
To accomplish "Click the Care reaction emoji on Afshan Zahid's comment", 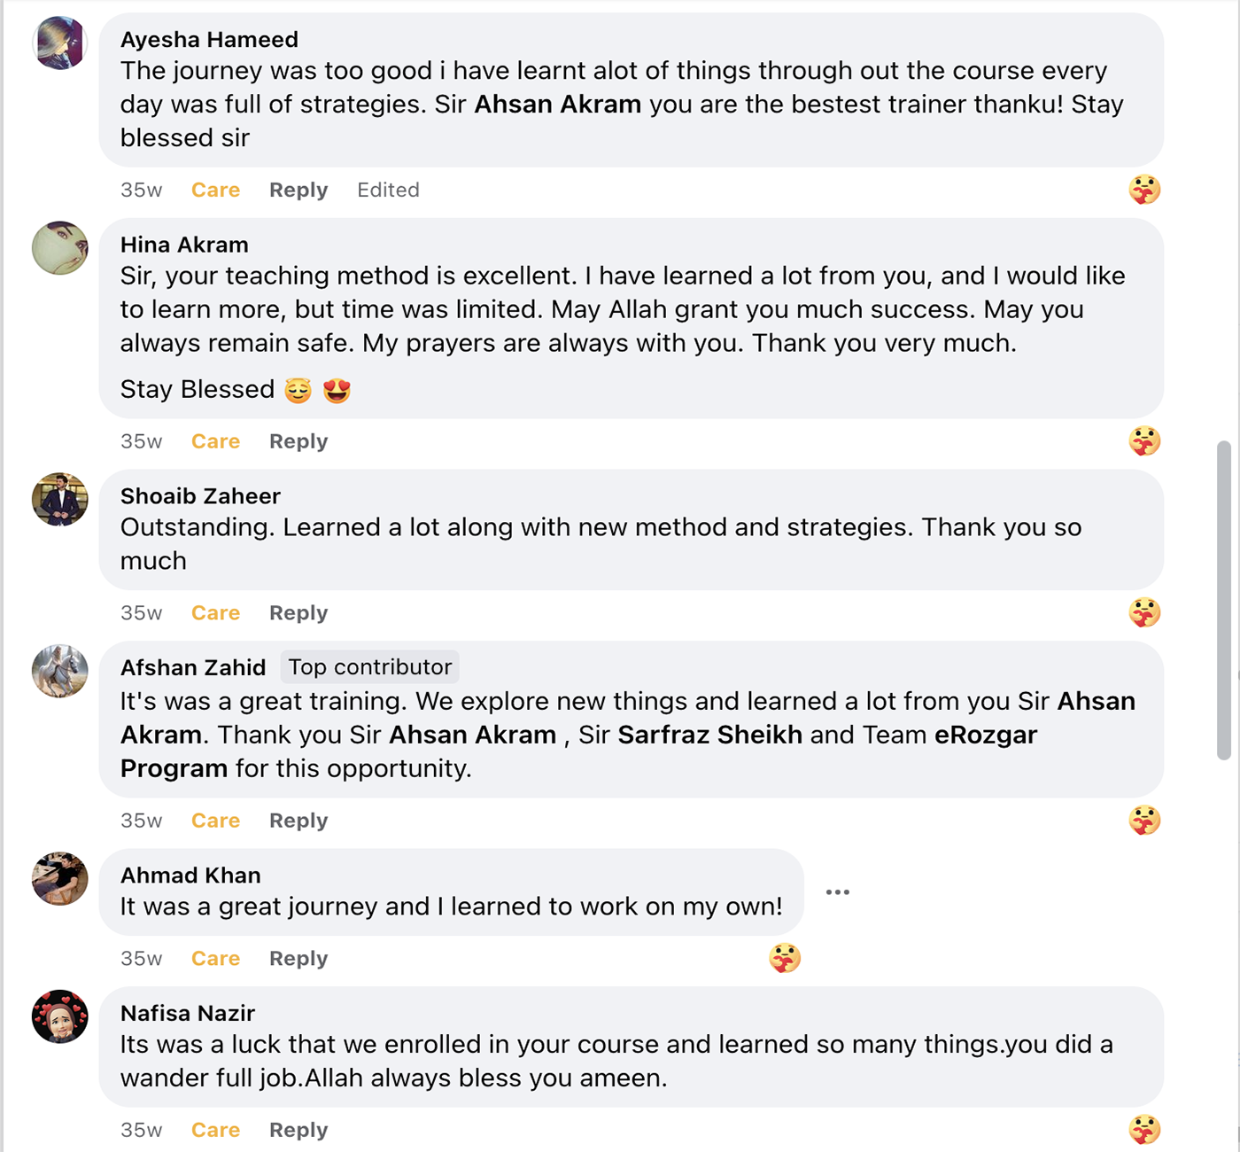I will pyautogui.click(x=1143, y=821).
